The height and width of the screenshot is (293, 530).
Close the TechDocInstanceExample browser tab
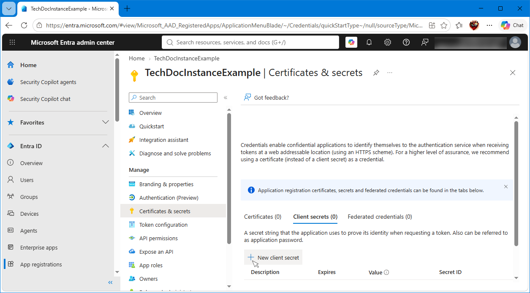click(x=113, y=8)
